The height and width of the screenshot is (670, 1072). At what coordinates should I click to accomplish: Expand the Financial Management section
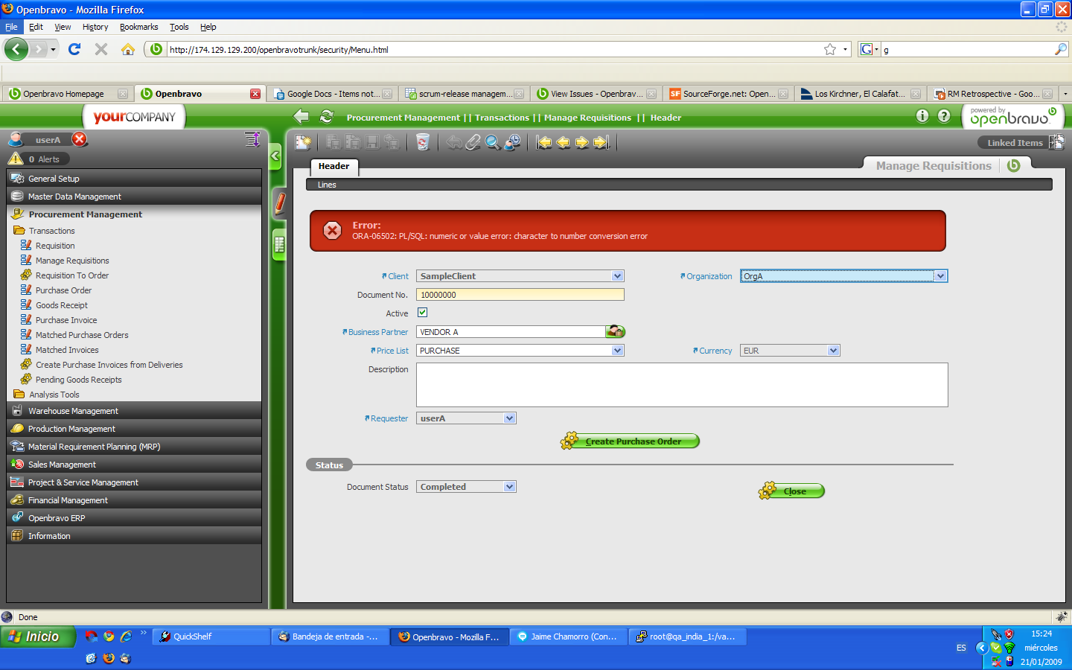[134, 500]
